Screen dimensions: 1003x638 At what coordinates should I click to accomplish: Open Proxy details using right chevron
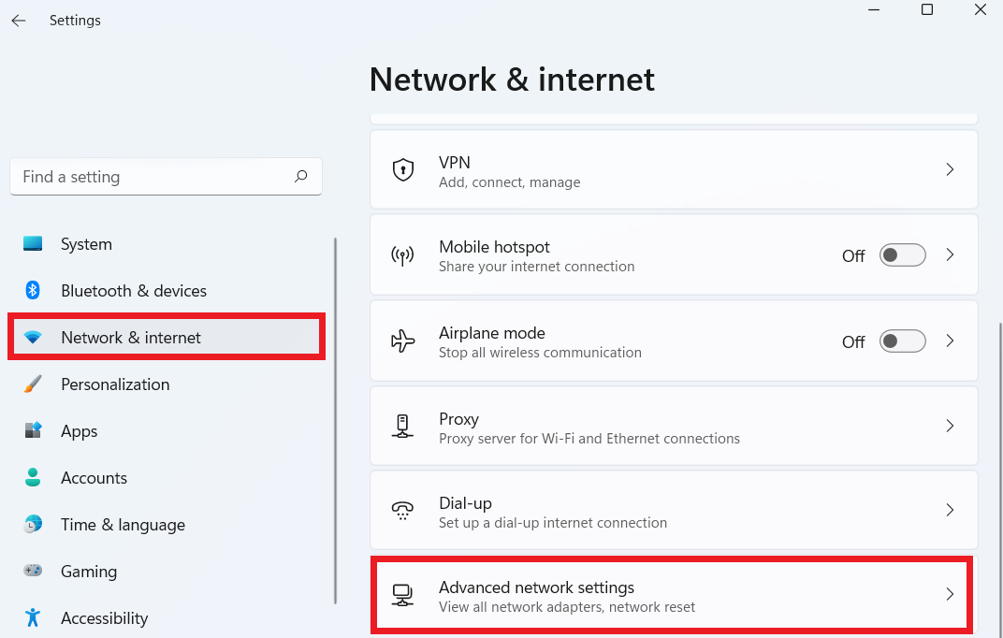[950, 427]
